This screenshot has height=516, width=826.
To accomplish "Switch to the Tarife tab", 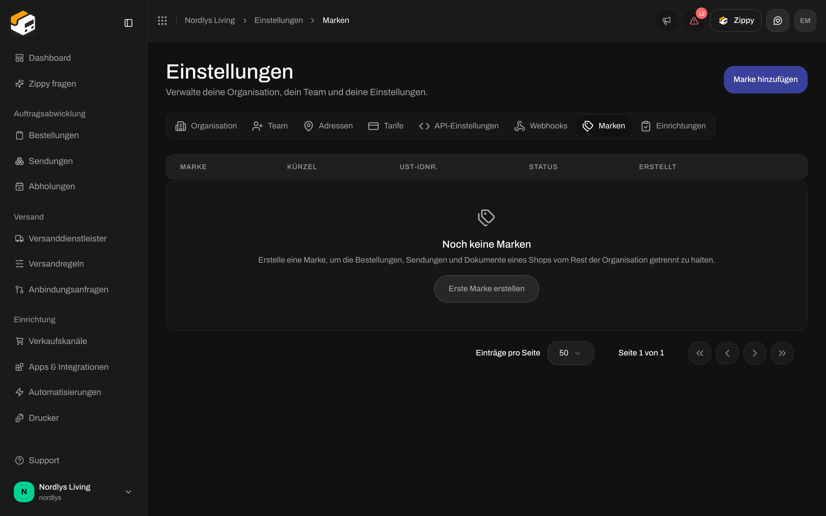I will click(x=386, y=126).
